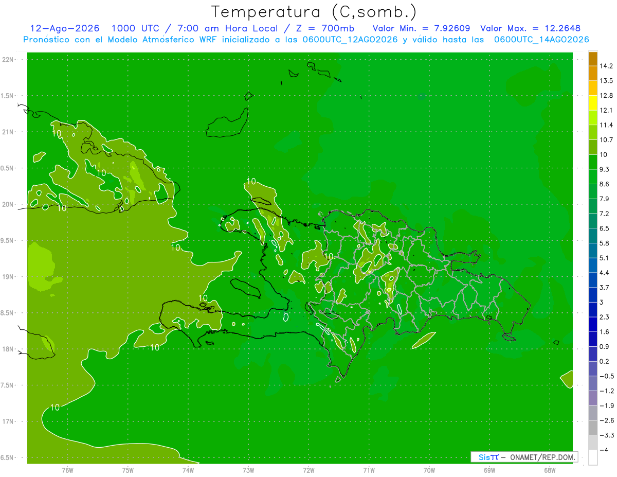Click the '19N' latitude label
Viewport: 617px width, 477px height.
click(x=8, y=277)
